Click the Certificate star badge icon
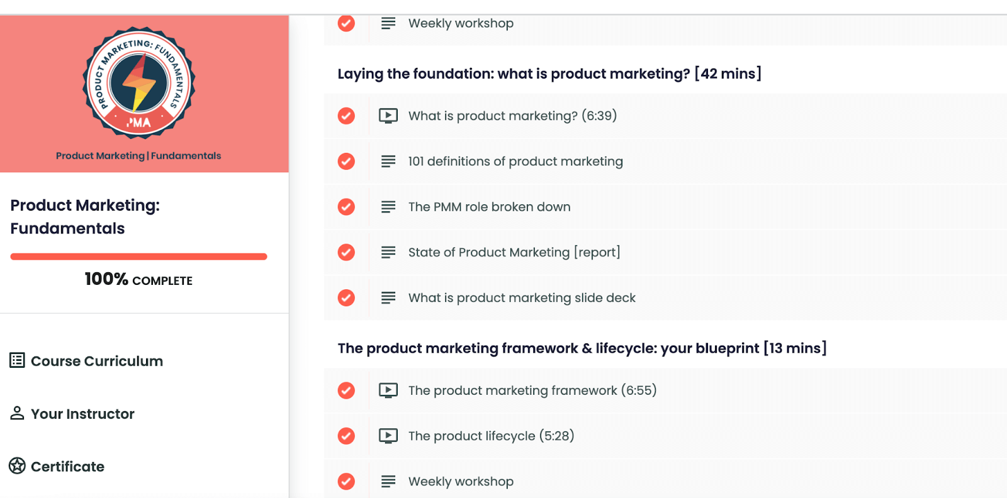 (x=17, y=466)
